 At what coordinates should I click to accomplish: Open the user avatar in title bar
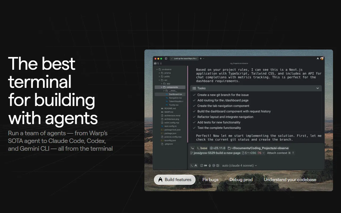pyautogui.click(x=322, y=59)
